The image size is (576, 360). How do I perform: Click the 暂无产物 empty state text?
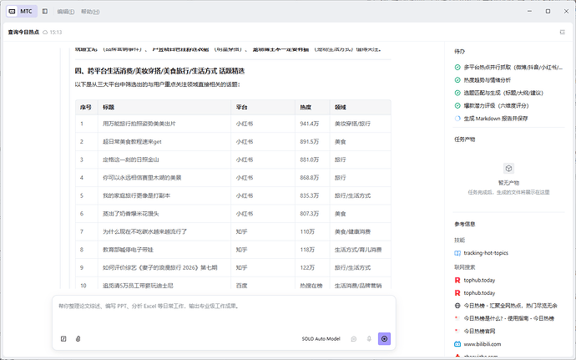tap(508, 183)
